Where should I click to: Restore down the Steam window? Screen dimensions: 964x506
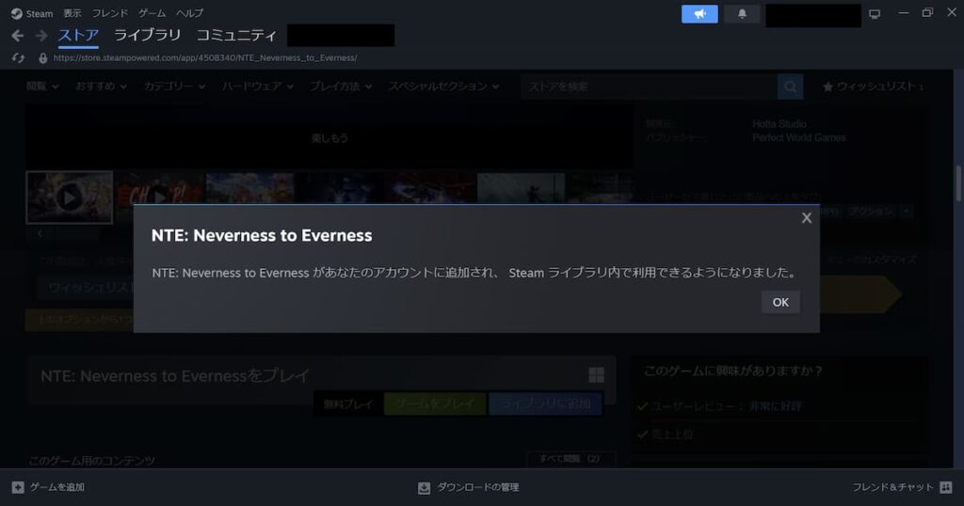pos(927,13)
